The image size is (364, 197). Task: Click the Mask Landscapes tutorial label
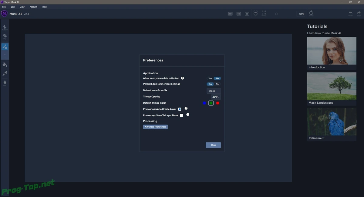click(x=321, y=103)
